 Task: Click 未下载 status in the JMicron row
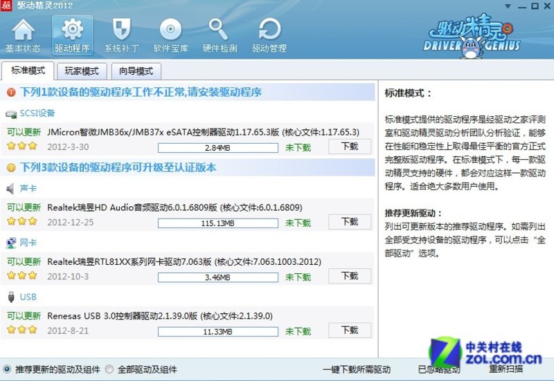(298, 148)
